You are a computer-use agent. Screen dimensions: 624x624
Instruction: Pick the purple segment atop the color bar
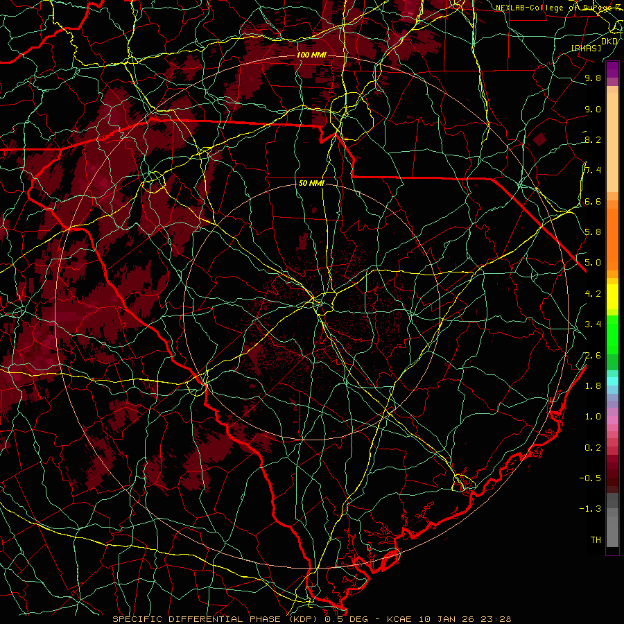[x=612, y=69]
